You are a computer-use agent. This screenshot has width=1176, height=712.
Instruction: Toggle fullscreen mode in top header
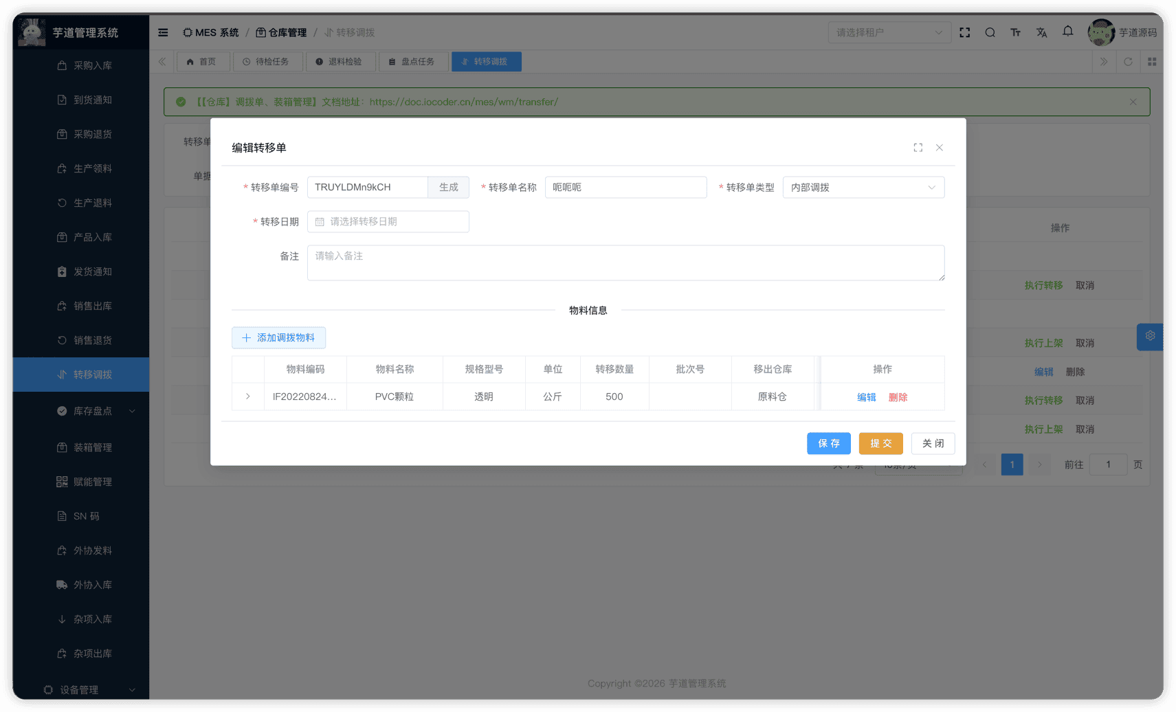coord(964,32)
